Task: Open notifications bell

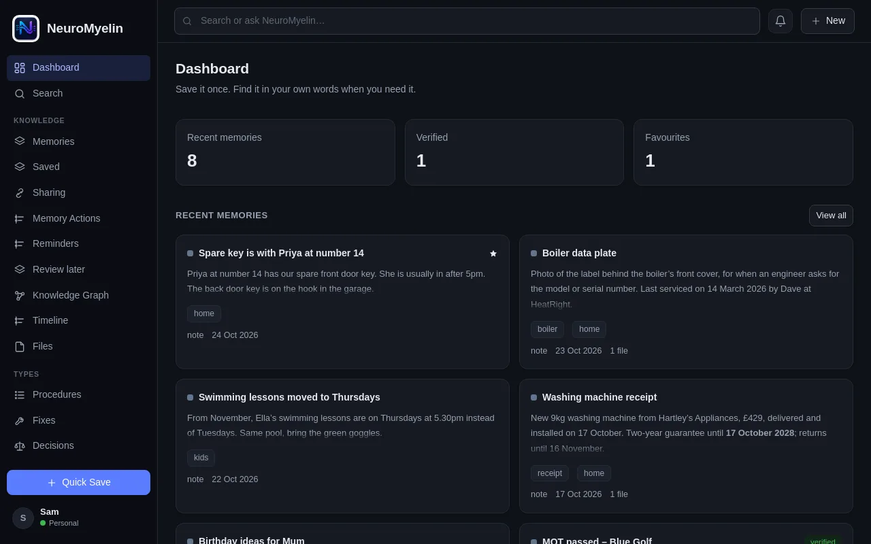Action: coord(780,21)
